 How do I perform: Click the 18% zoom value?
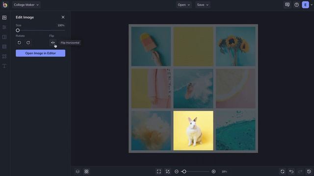pos(224,172)
